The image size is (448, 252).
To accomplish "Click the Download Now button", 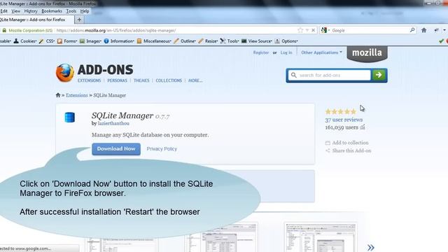I will click(116, 149).
